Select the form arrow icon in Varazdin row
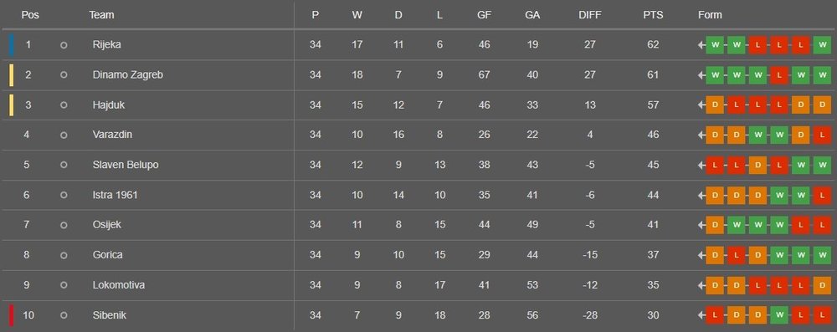Image resolution: width=837 pixels, height=332 pixels. tap(701, 135)
